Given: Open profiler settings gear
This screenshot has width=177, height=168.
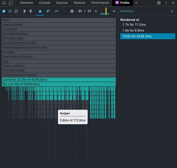Looking at the screenshot, I should coord(72,11).
